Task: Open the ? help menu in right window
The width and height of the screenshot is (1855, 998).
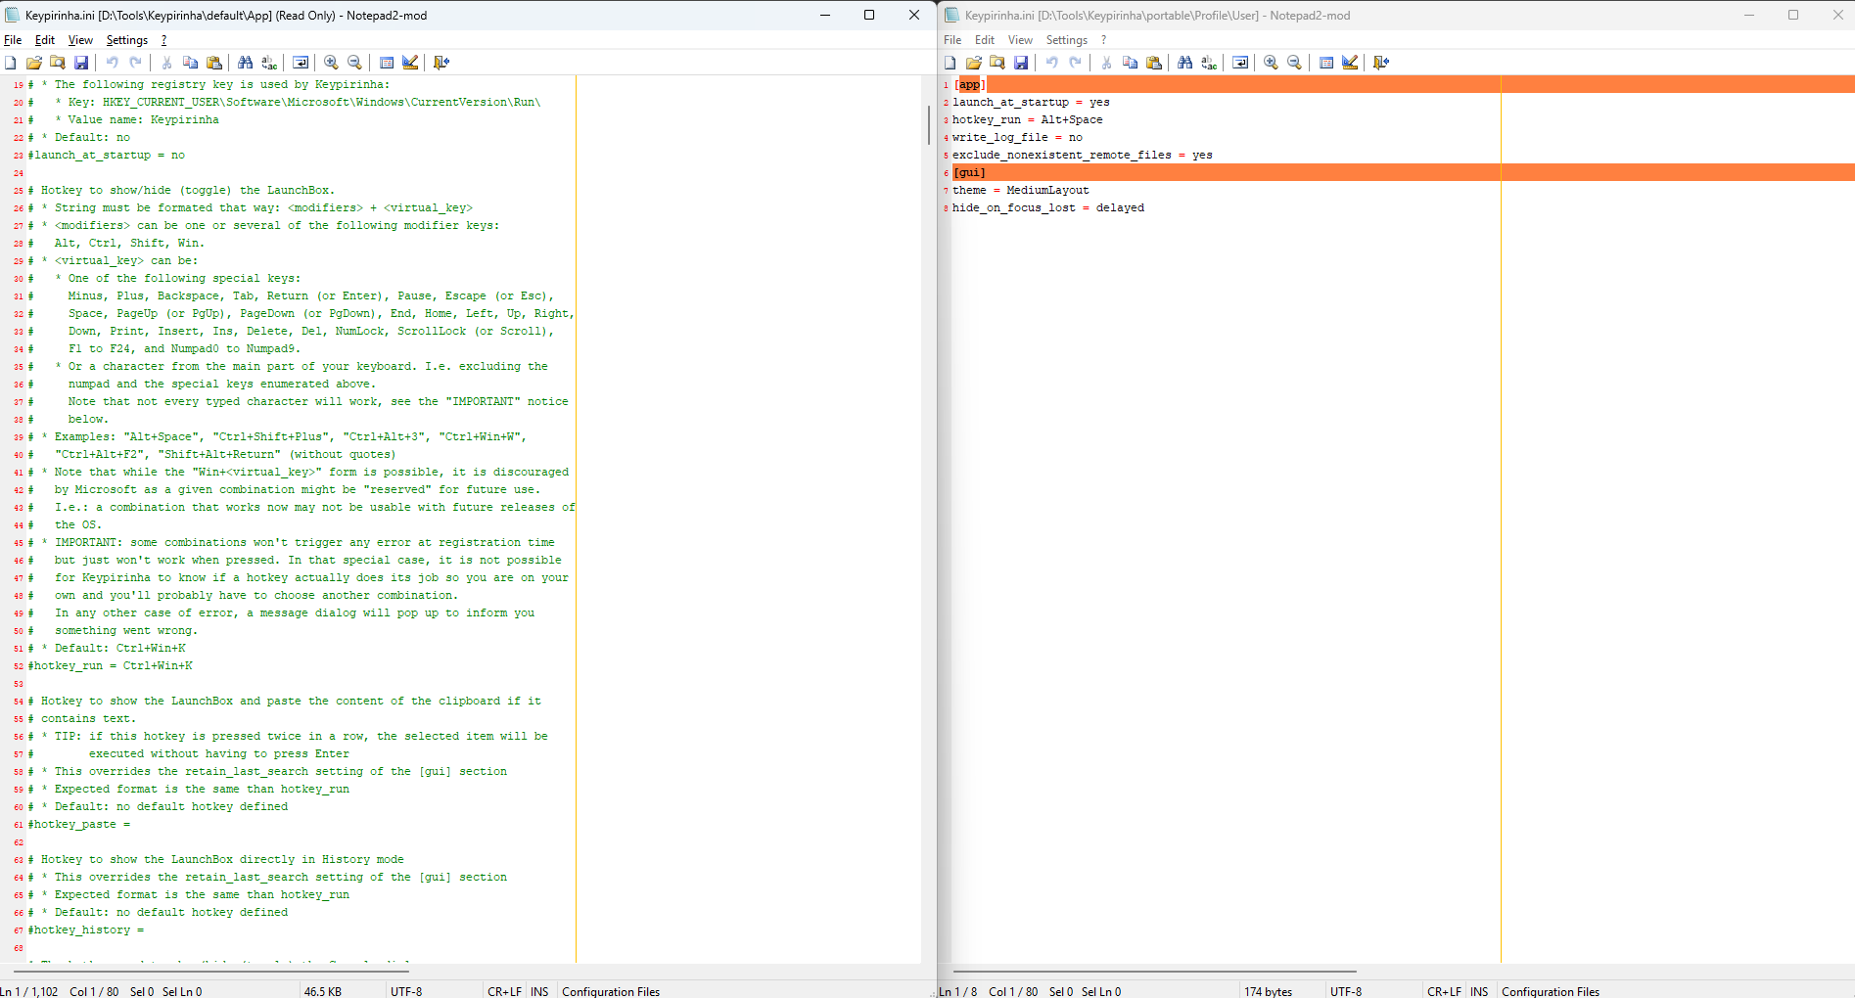Action: pyautogui.click(x=1103, y=40)
